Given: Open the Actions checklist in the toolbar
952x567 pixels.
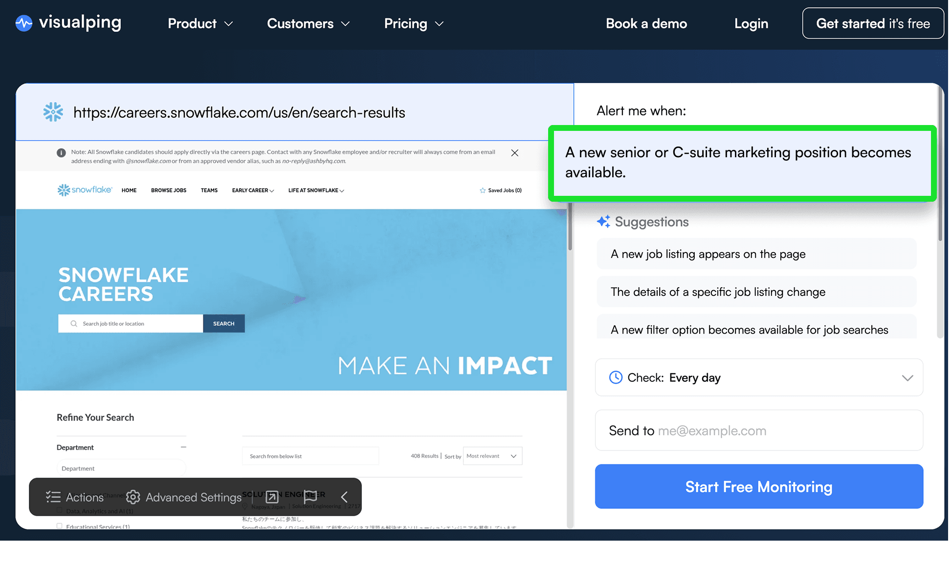Looking at the screenshot, I should coord(75,497).
